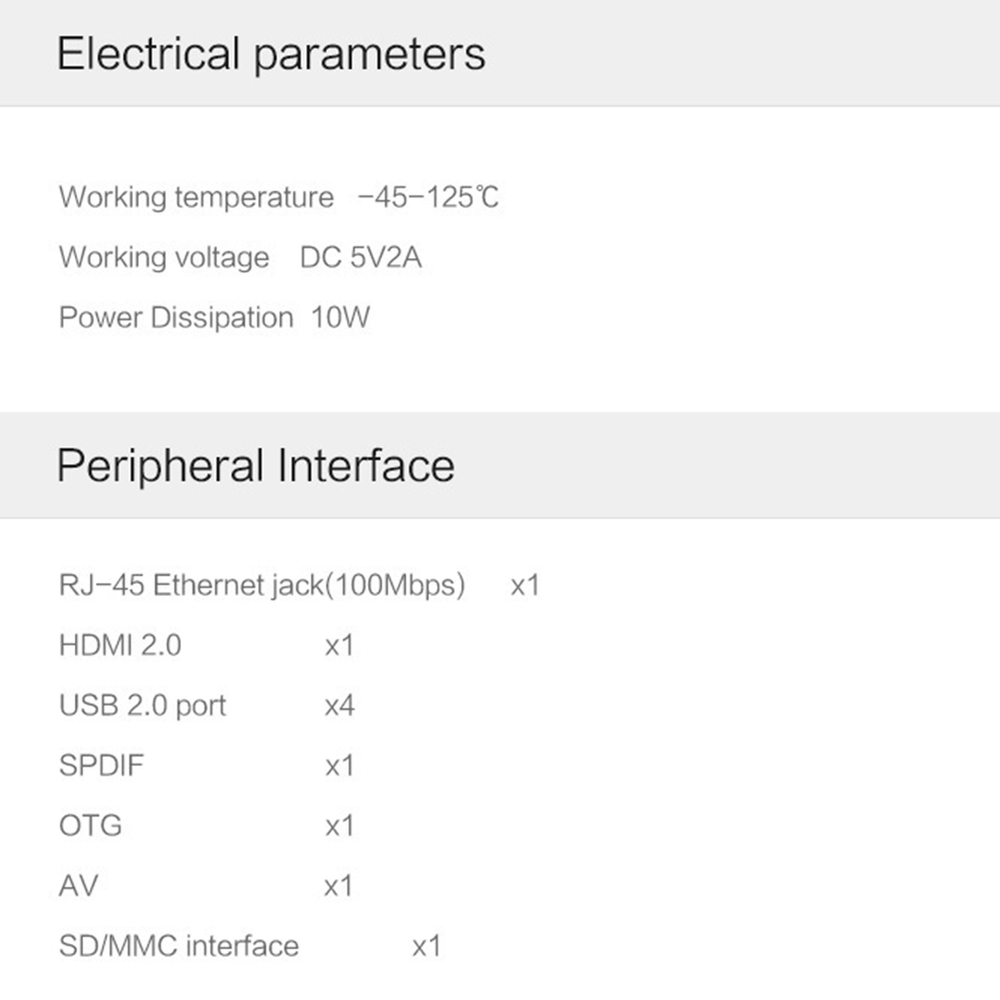This screenshot has width=1000, height=1000.
Task: Select the AV entry
Action: pyautogui.click(x=78, y=886)
